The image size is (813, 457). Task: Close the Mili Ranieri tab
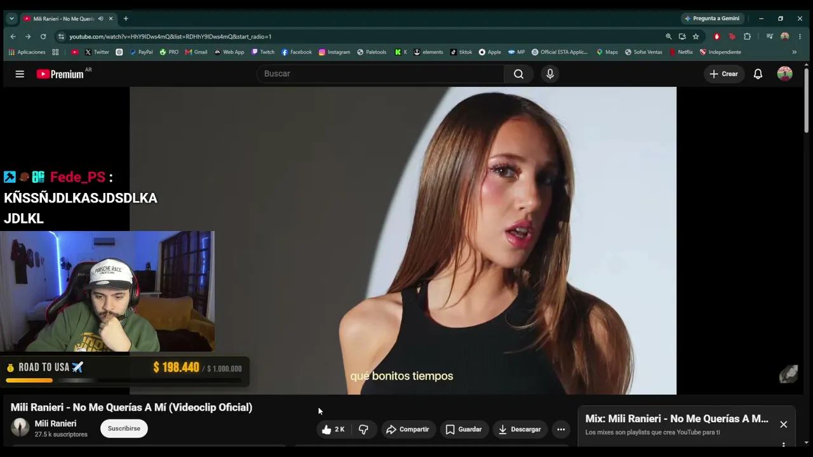tap(111, 18)
